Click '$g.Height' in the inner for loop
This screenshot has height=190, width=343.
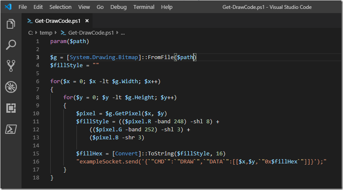point(140,98)
